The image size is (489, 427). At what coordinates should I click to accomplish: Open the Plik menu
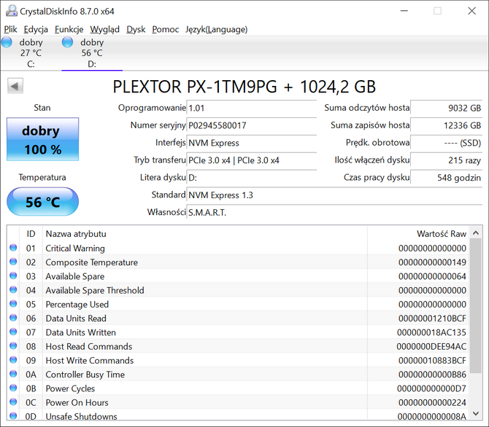[10, 29]
